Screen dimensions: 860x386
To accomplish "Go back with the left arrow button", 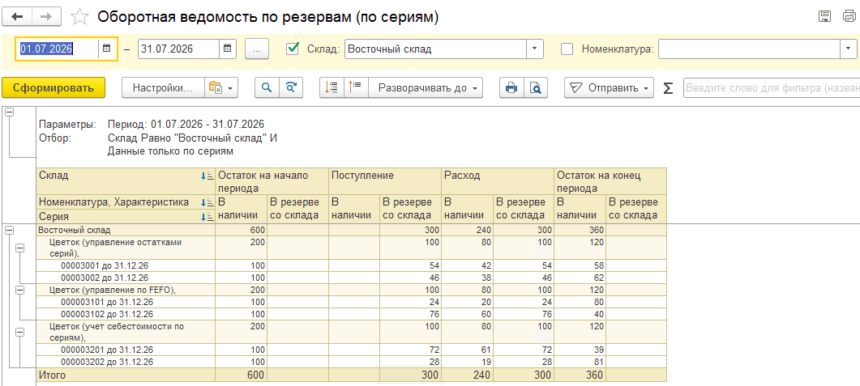I will pos(18,16).
